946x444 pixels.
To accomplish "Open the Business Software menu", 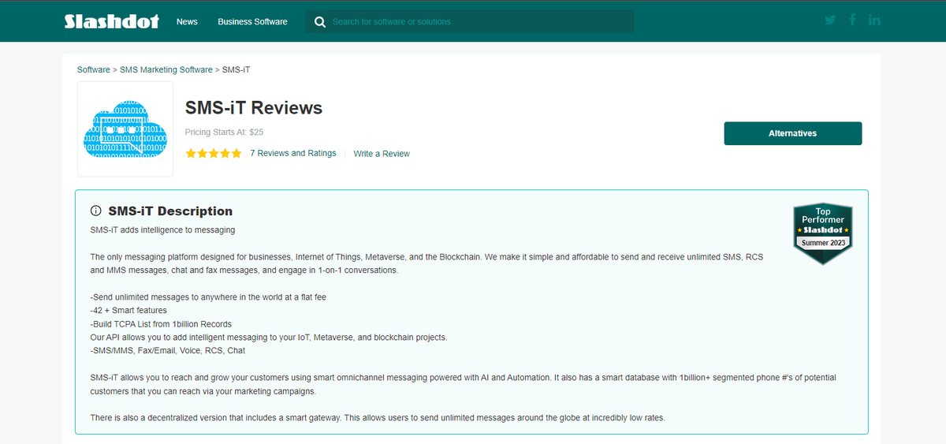I will click(252, 21).
